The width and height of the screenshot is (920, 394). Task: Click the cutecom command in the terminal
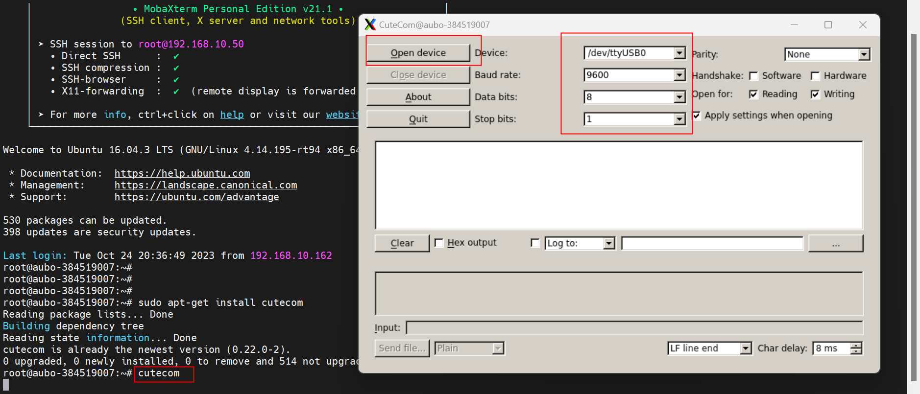coord(159,373)
